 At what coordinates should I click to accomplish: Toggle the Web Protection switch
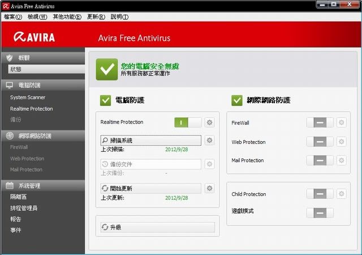click(320, 142)
